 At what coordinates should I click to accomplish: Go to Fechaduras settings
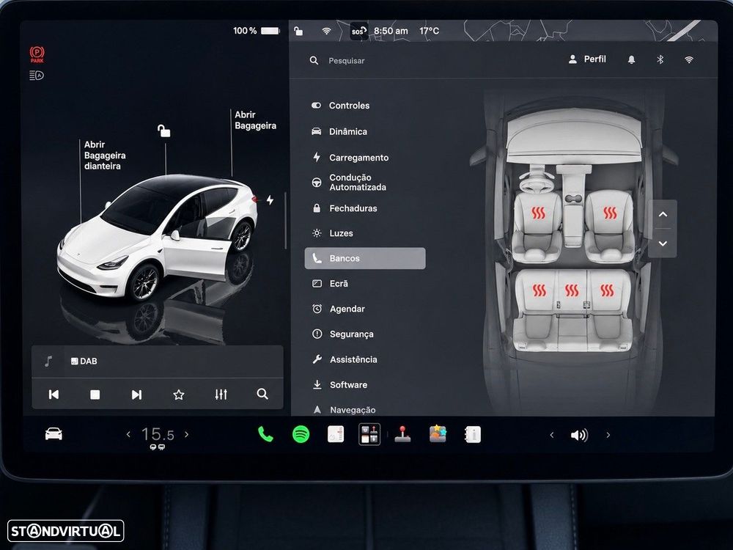(345, 208)
